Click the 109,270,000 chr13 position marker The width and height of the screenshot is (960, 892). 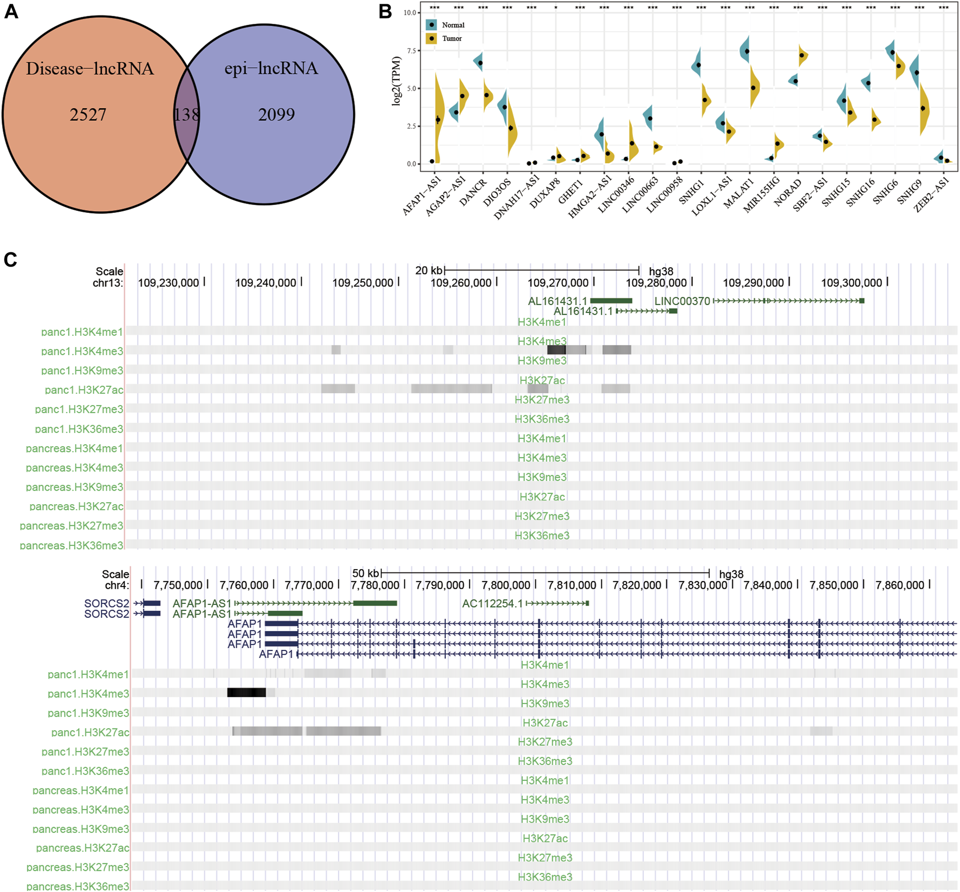(x=558, y=283)
